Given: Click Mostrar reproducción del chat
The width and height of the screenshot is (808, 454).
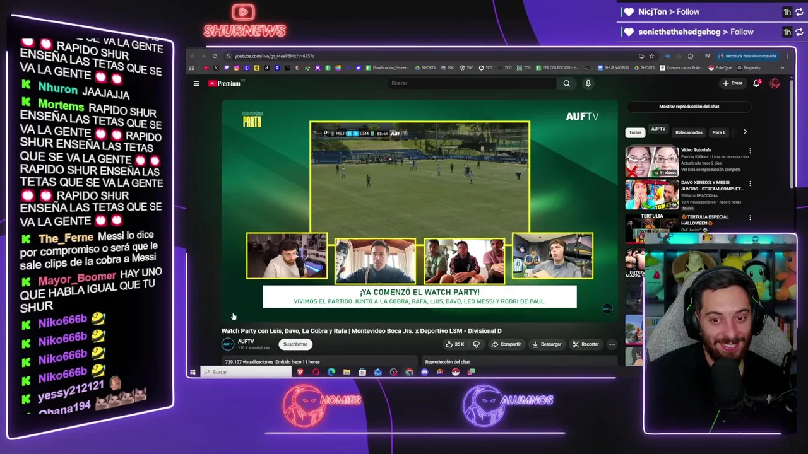Looking at the screenshot, I should click(x=689, y=107).
